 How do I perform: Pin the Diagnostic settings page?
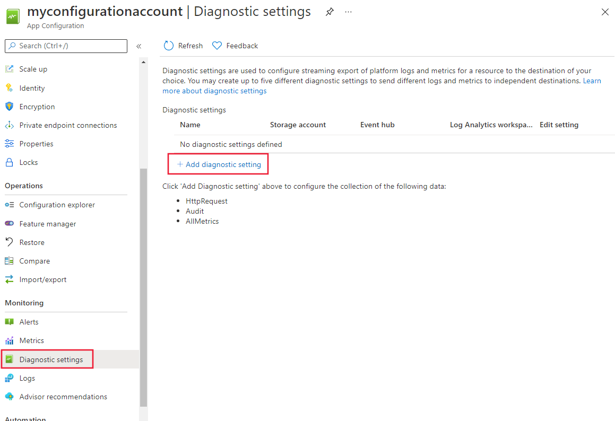click(x=330, y=12)
